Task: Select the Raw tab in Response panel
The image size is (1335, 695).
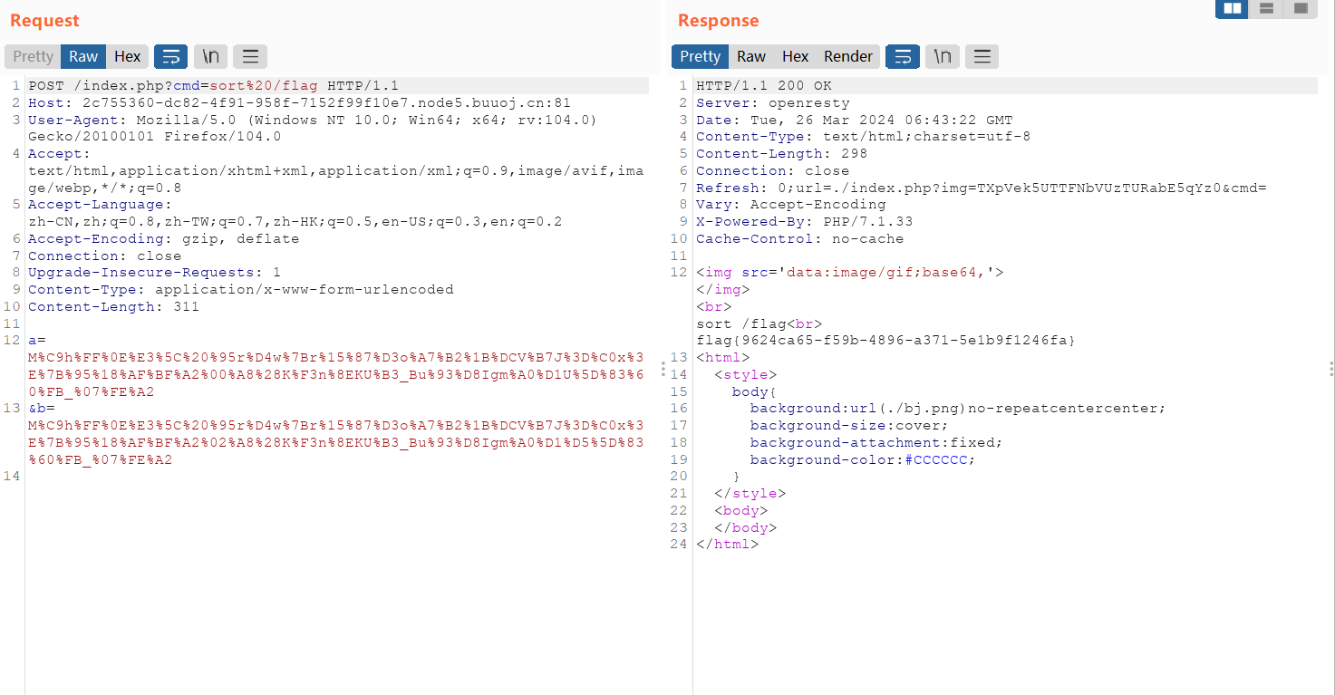Action: [x=751, y=56]
